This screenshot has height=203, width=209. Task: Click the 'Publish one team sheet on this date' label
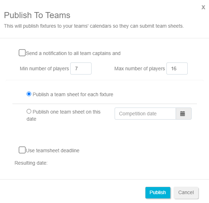click(x=64, y=115)
